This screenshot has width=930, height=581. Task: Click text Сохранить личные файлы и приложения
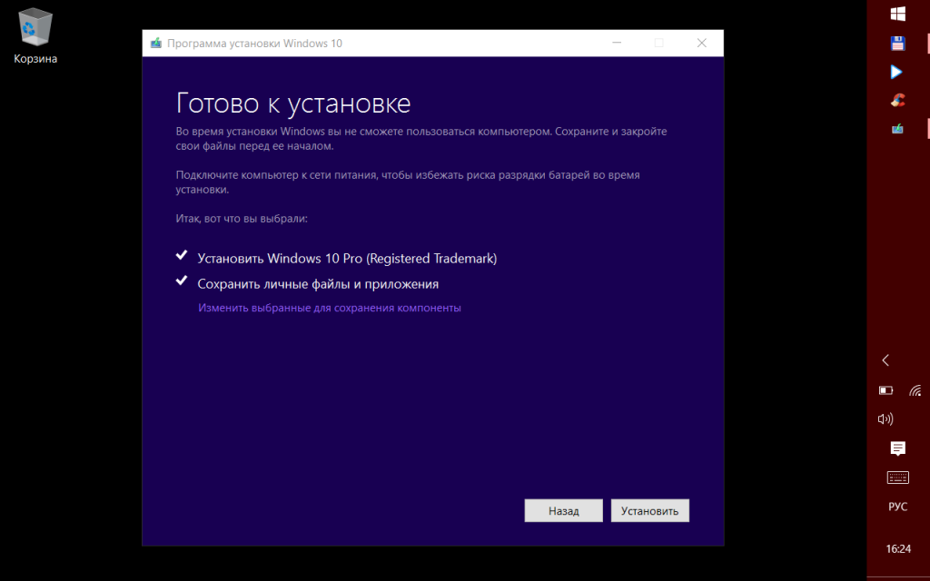pyautogui.click(x=318, y=284)
